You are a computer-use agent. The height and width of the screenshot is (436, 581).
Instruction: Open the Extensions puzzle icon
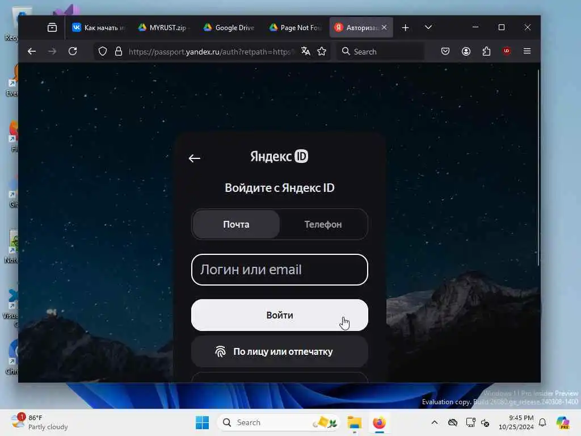(486, 51)
